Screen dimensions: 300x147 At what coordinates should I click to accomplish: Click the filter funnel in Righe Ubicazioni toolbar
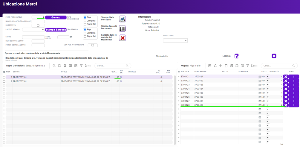[x=81, y=66]
